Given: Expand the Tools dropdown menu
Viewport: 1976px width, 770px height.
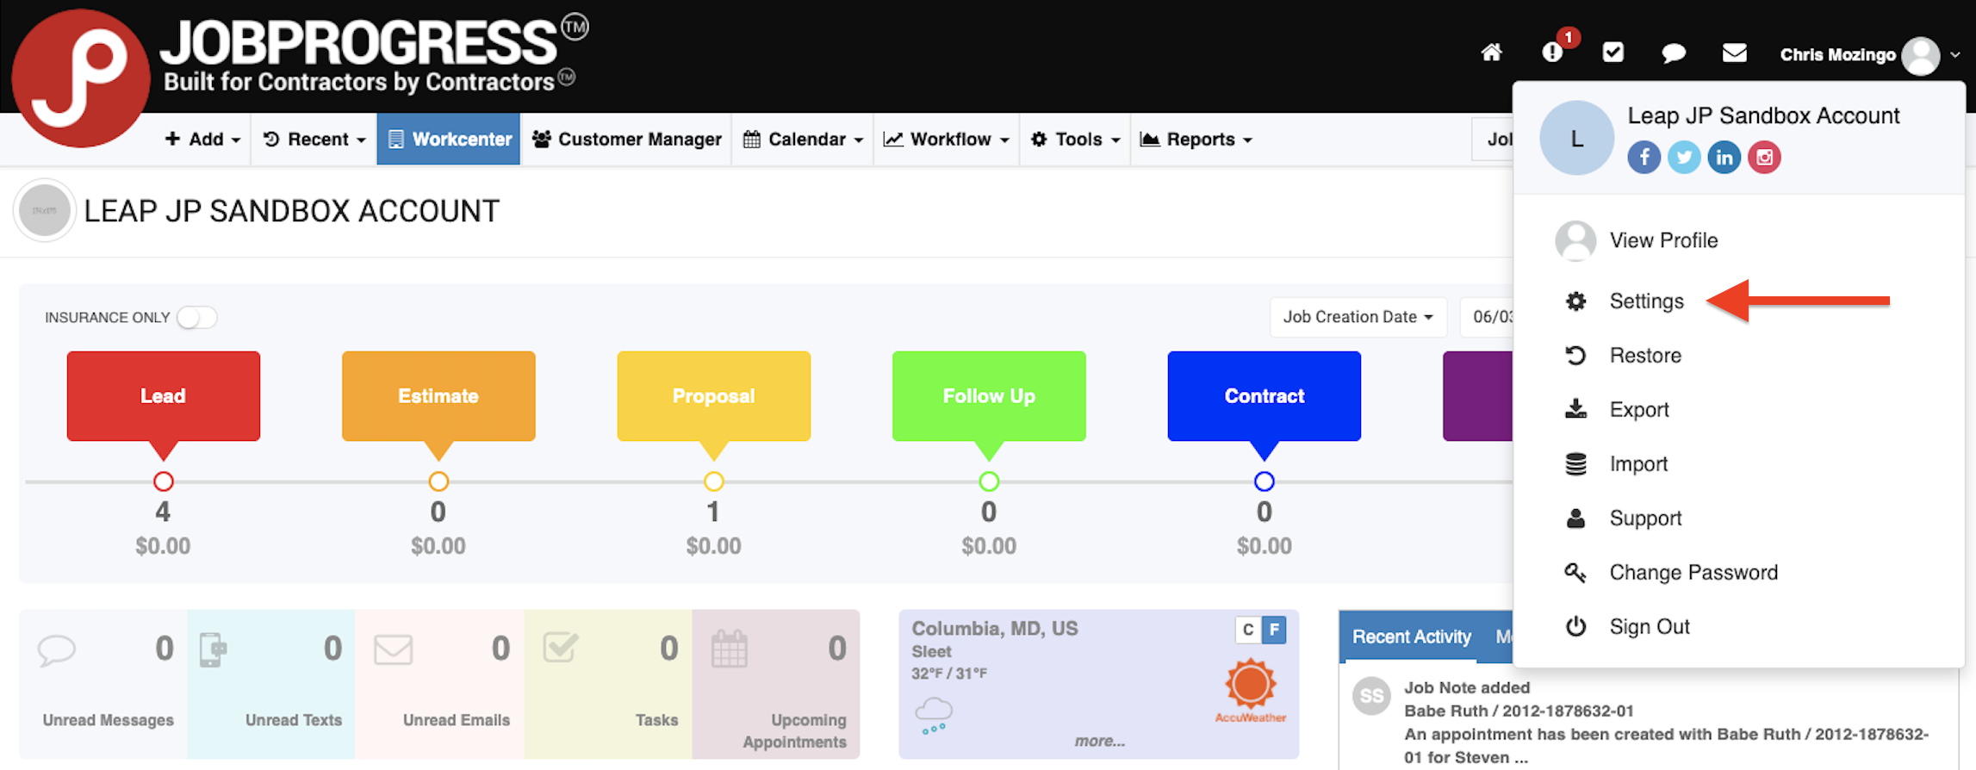Looking at the screenshot, I should pos(1076,140).
